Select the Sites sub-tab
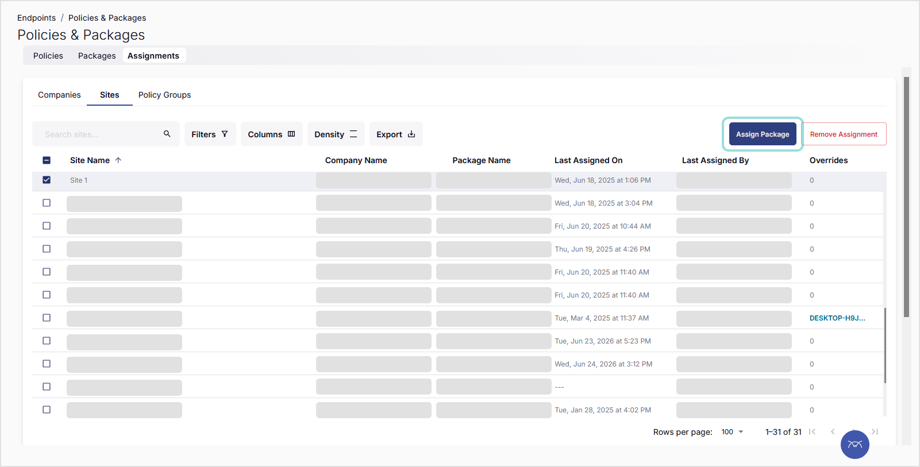The height and width of the screenshot is (467, 920). pyautogui.click(x=110, y=95)
